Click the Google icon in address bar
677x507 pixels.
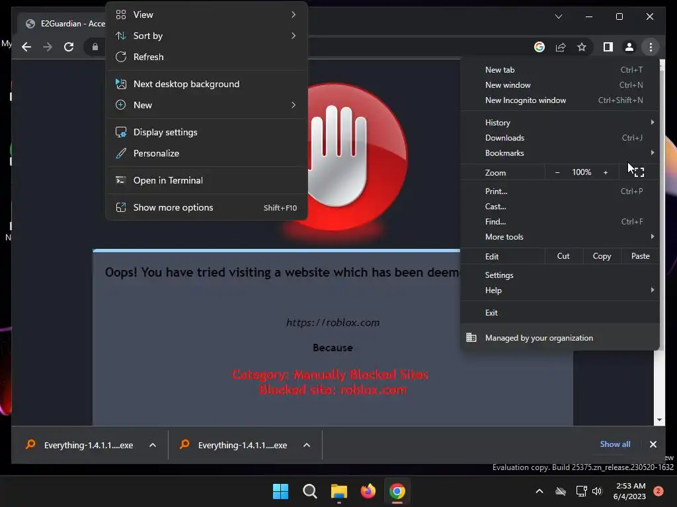tap(539, 47)
